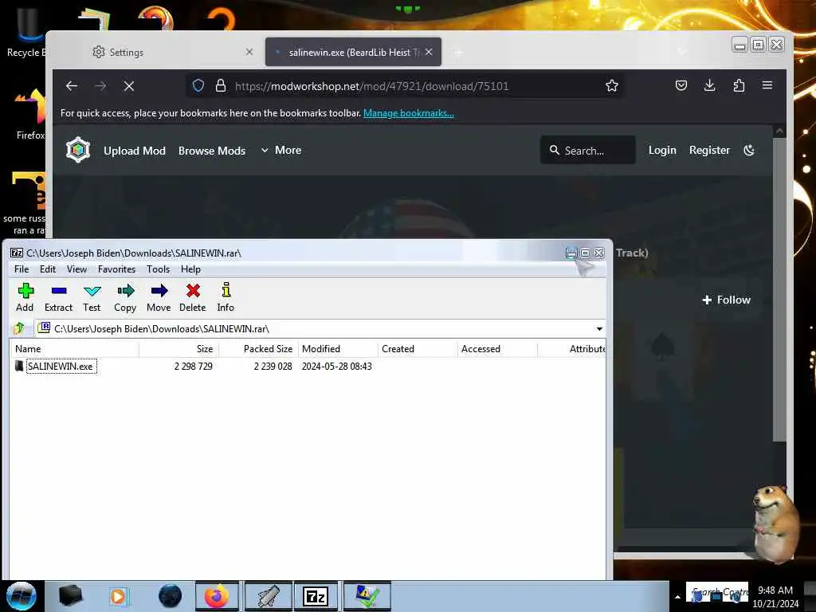
Task: Go up one folder level in 7-Zip
Action: click(20, 328)
